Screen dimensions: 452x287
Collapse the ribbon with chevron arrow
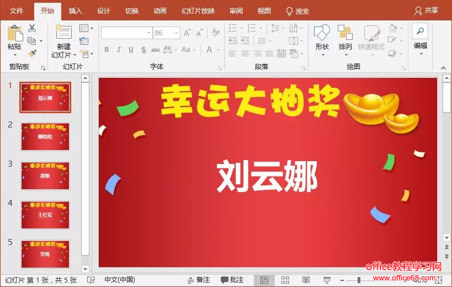pos(443,68)
